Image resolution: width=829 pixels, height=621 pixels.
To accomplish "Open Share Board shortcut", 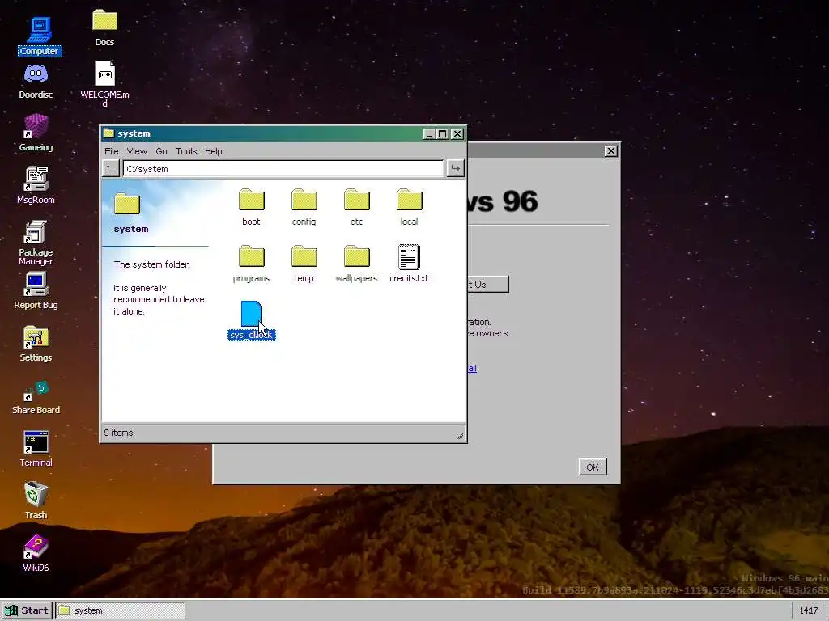I will [x=36, y=397].
